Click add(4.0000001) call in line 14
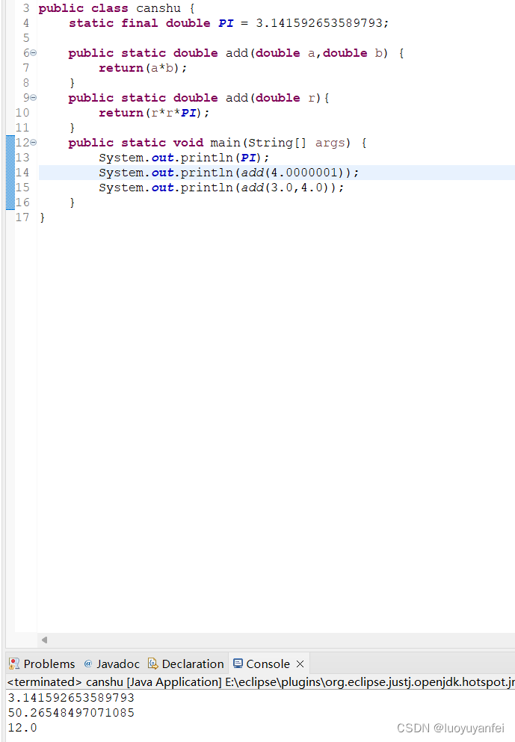Screen dimensions: 515x742 pyautogui.click(x=292, y=173)
